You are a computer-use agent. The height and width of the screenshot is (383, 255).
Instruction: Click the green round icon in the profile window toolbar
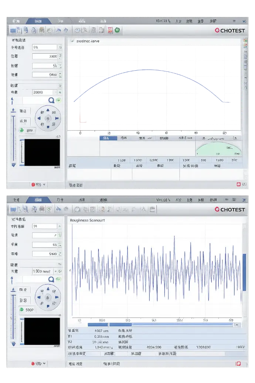[x=118, y=30]
